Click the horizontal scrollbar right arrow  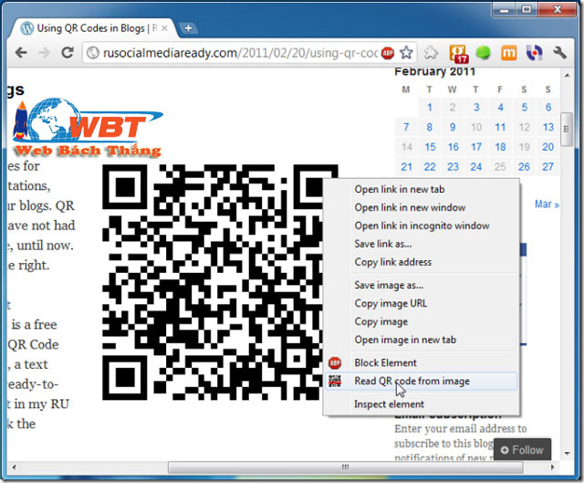[552, 467]
